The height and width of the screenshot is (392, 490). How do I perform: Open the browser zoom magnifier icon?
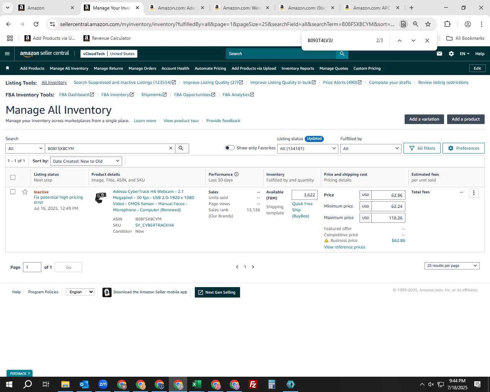416,24
